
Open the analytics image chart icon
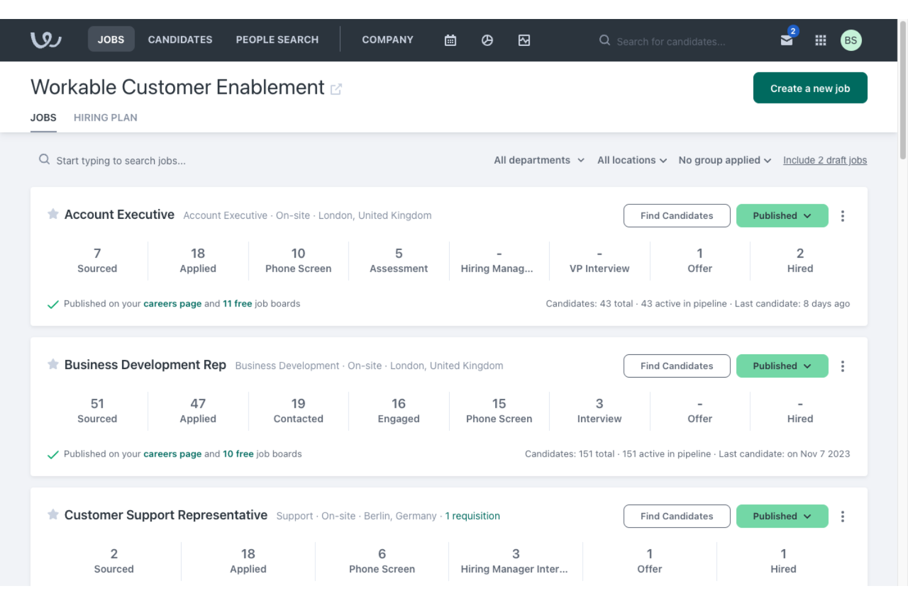click(524, 40)
